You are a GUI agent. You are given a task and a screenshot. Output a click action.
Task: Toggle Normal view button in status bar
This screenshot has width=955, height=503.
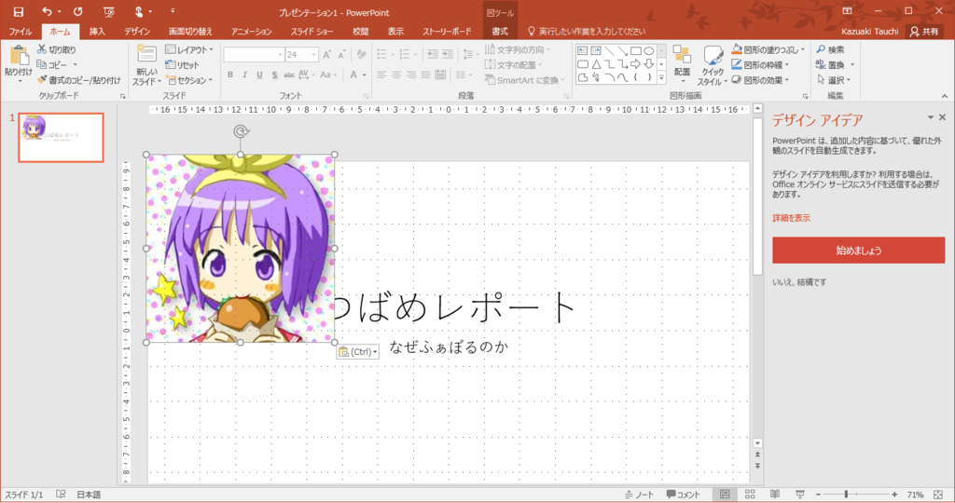tap(725, 495)
